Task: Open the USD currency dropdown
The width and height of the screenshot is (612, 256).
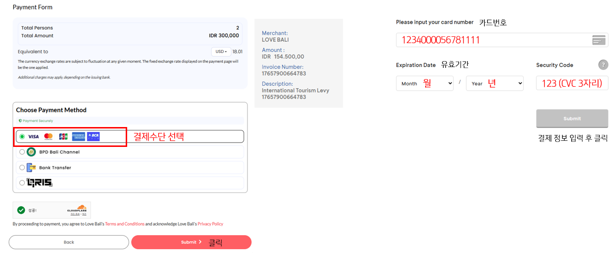Action: (x=221, y=52)
